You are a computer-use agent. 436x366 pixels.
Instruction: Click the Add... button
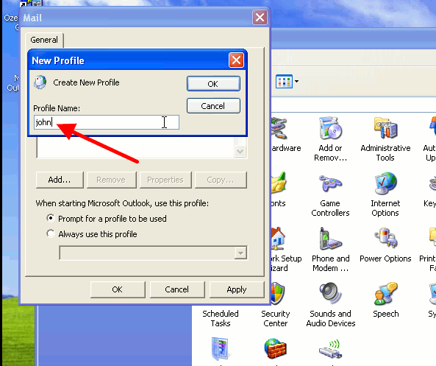point(60,180)
